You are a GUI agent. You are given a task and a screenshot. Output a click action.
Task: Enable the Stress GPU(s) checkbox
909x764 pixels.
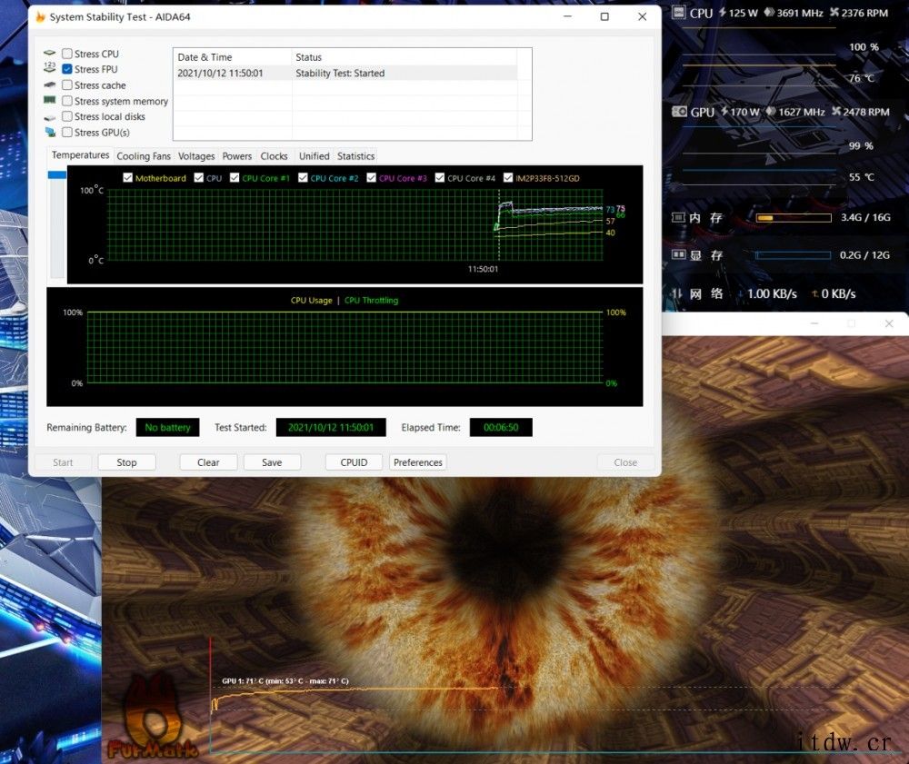[67, 132]
